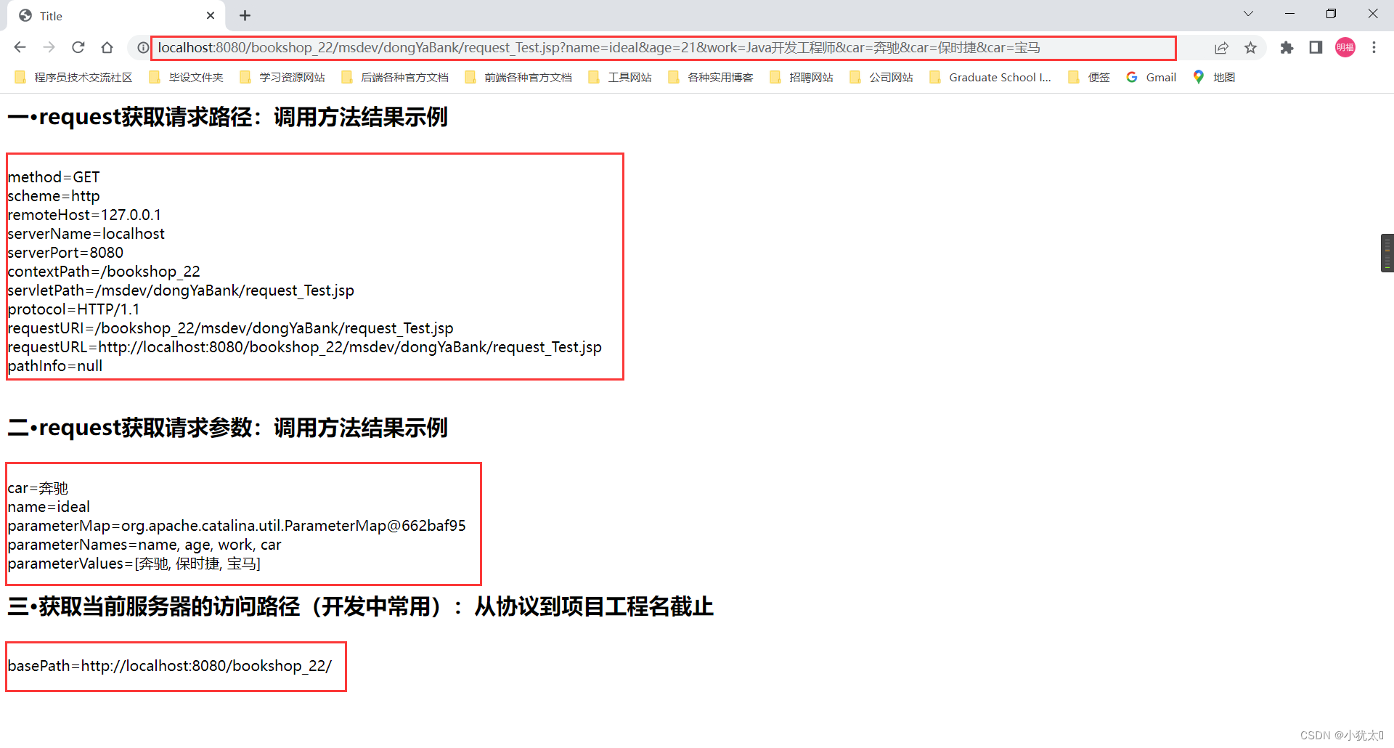1394x748 pixels.
Task: Go back to the previous page
Action: coord(20,47)
